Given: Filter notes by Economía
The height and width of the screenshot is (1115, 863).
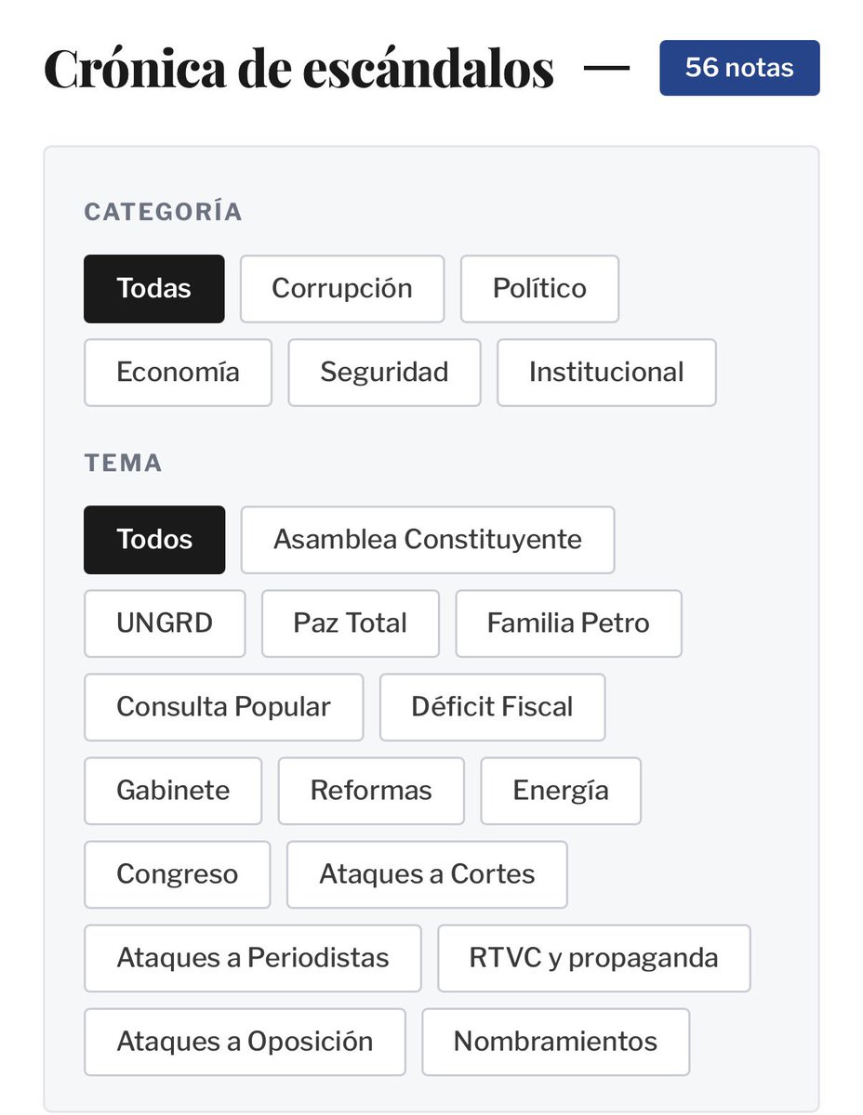Looking at the screenshot, I should 178,373.
